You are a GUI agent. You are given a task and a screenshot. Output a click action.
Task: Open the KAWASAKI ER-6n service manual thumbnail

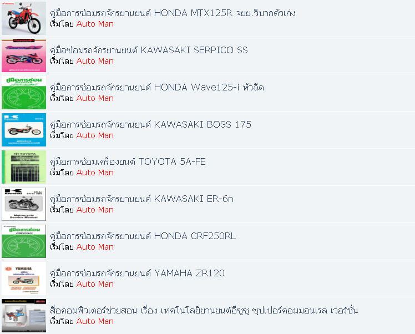[24, 204]
